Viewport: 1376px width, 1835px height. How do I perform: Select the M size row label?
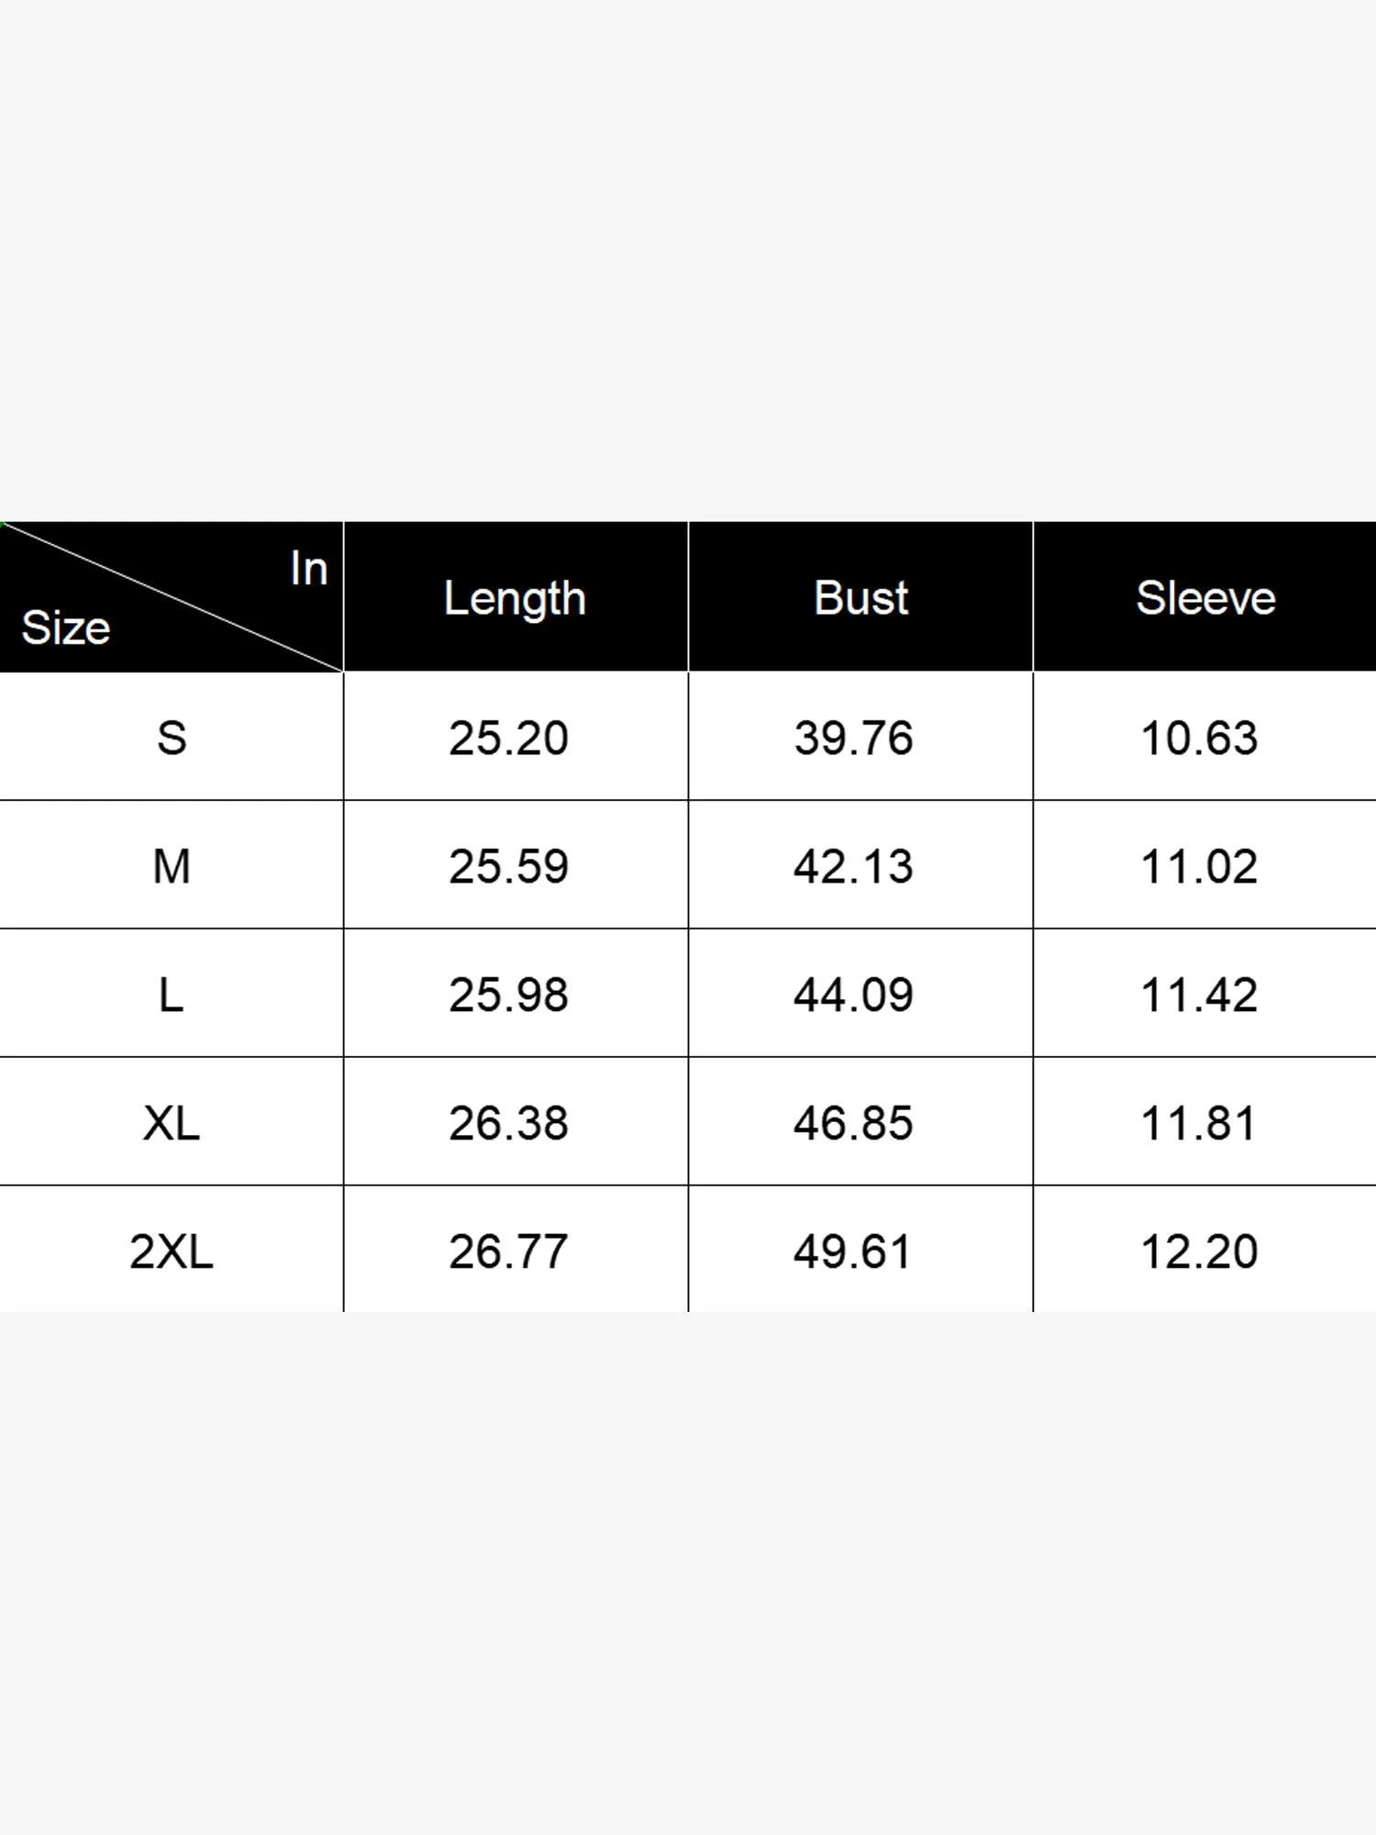click(x=172, y=866)
